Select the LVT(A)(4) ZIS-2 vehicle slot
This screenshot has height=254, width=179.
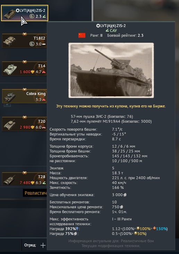click(25, 13)
